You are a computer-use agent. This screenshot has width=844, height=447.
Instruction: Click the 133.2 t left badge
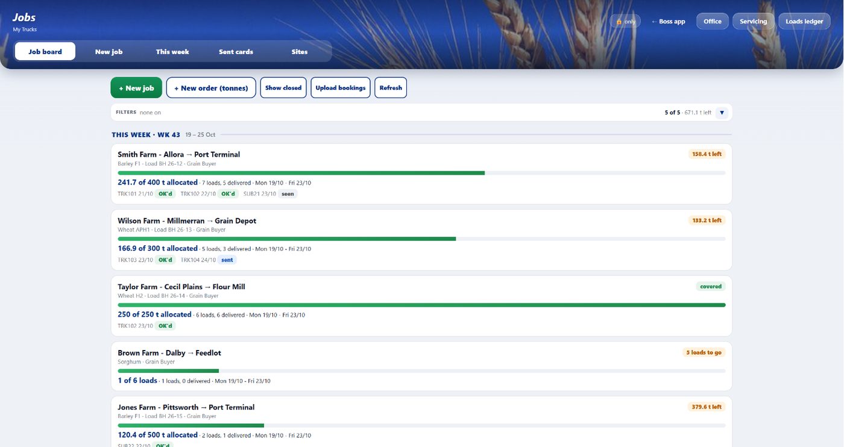pos(707,220)
